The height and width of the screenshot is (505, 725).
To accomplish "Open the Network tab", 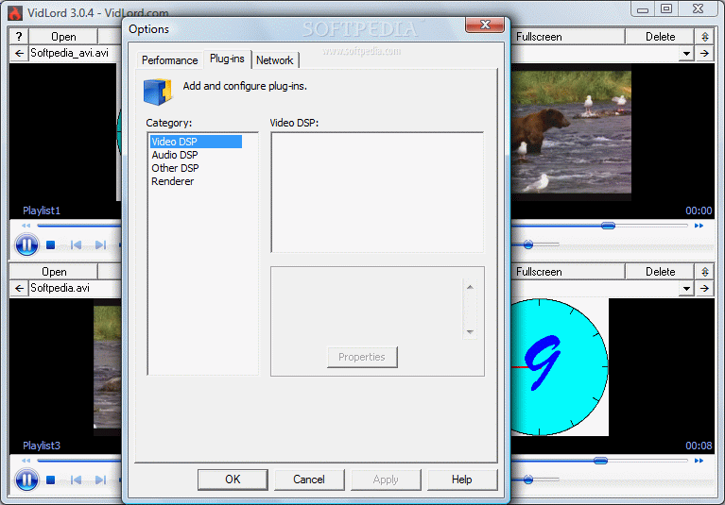I will tap(275, 60).
